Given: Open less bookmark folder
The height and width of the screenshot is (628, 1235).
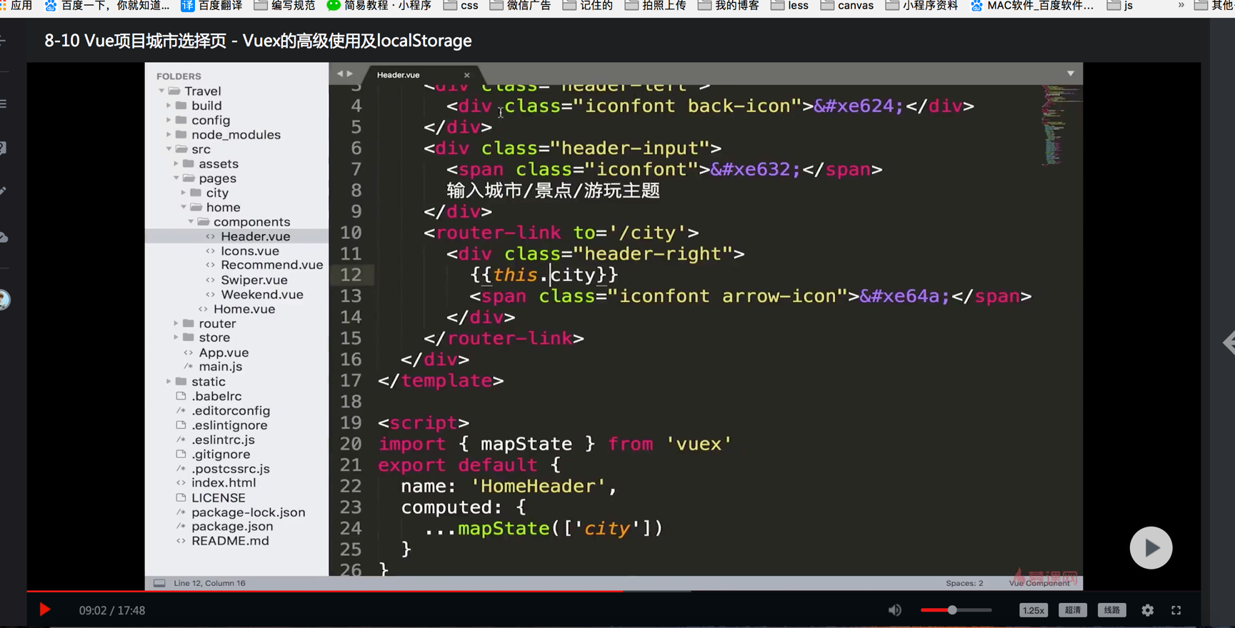Looking at the screenshot, I should point(790,6).
